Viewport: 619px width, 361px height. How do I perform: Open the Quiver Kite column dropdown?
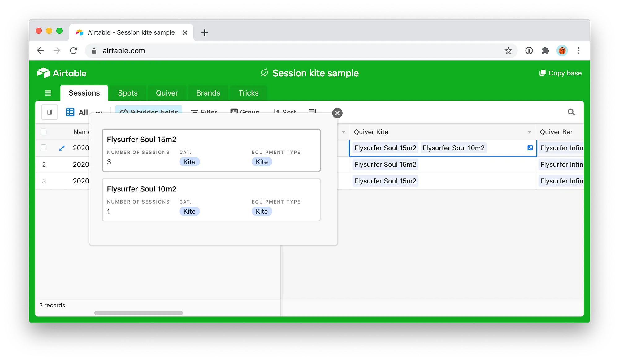click(530, 132)
